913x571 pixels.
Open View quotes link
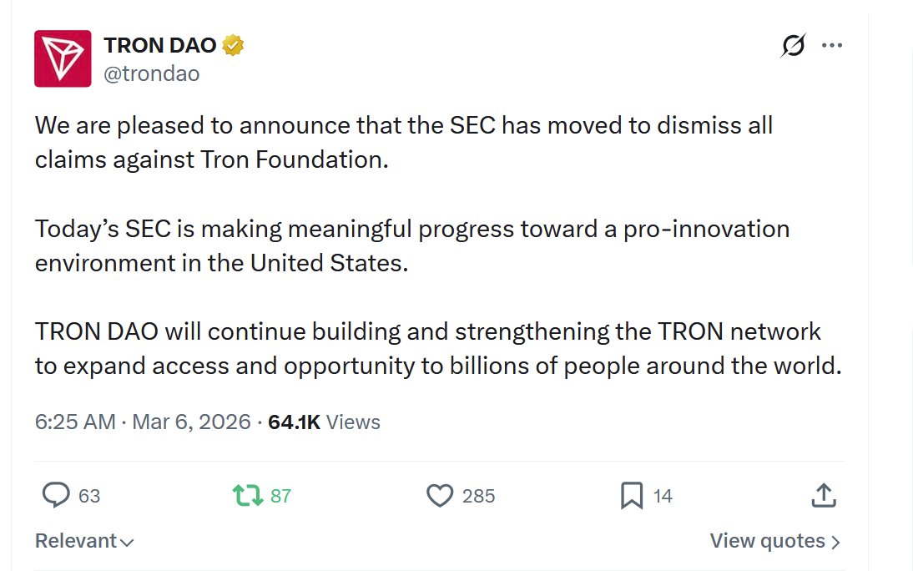[x=767, y=541]
